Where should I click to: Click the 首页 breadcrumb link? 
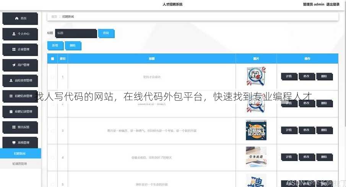pyautogui.click(x=54, y=16)
